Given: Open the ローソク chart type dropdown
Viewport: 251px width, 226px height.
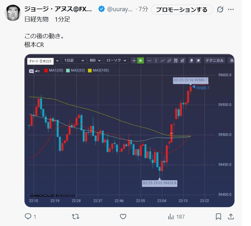Looking at the screenshot, I should pos(116,61).
